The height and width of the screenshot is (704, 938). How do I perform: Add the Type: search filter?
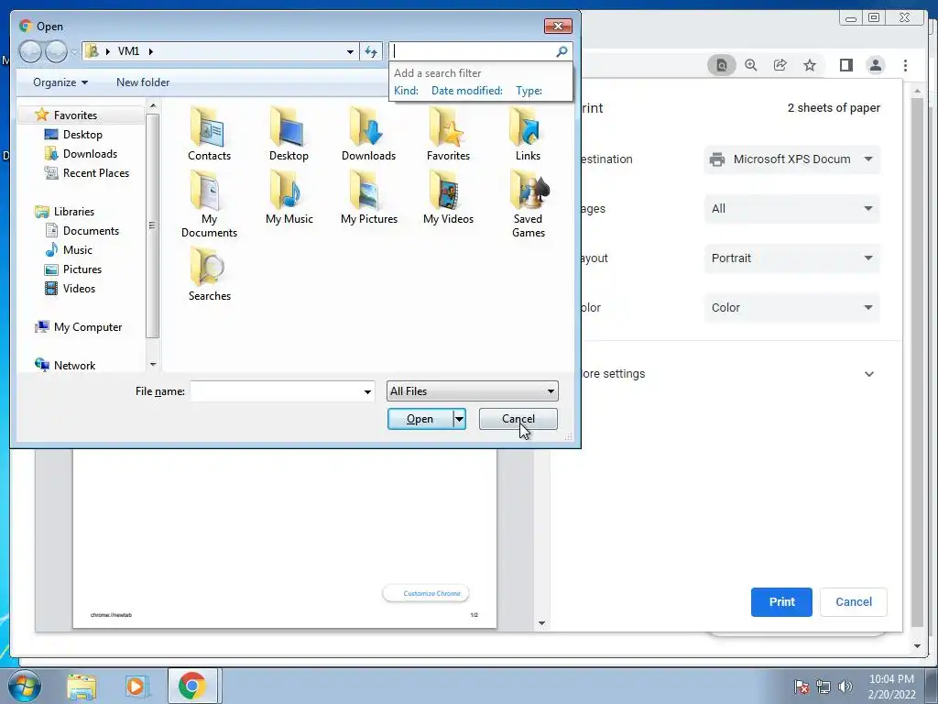[529, 91]
